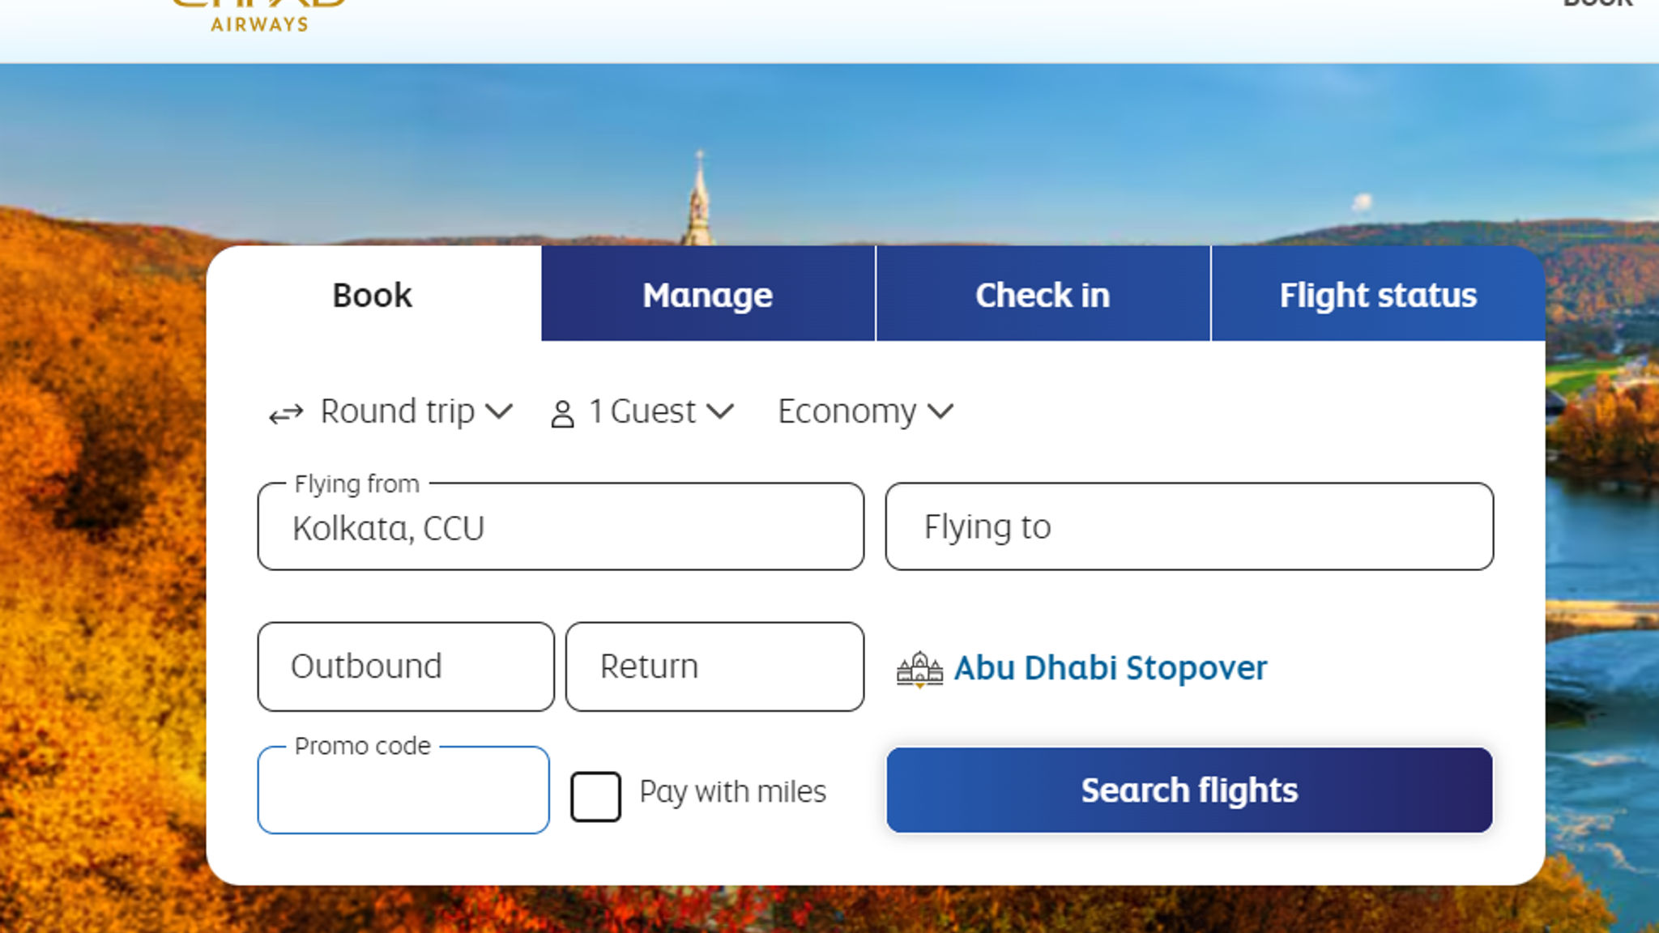Click the Promo code input field

click(x=403, y=790)
